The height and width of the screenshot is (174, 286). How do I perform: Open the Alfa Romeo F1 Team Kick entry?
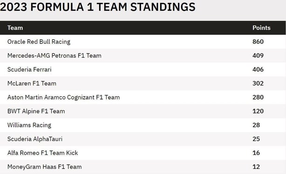click(43, 153)
